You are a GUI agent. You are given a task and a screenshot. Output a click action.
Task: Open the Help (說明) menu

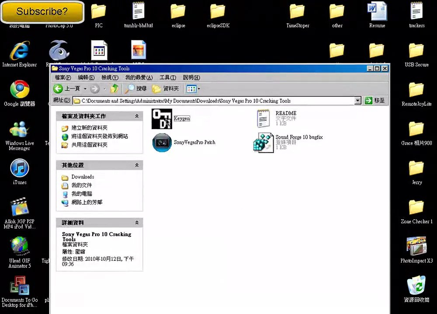[x=191, y=78]
